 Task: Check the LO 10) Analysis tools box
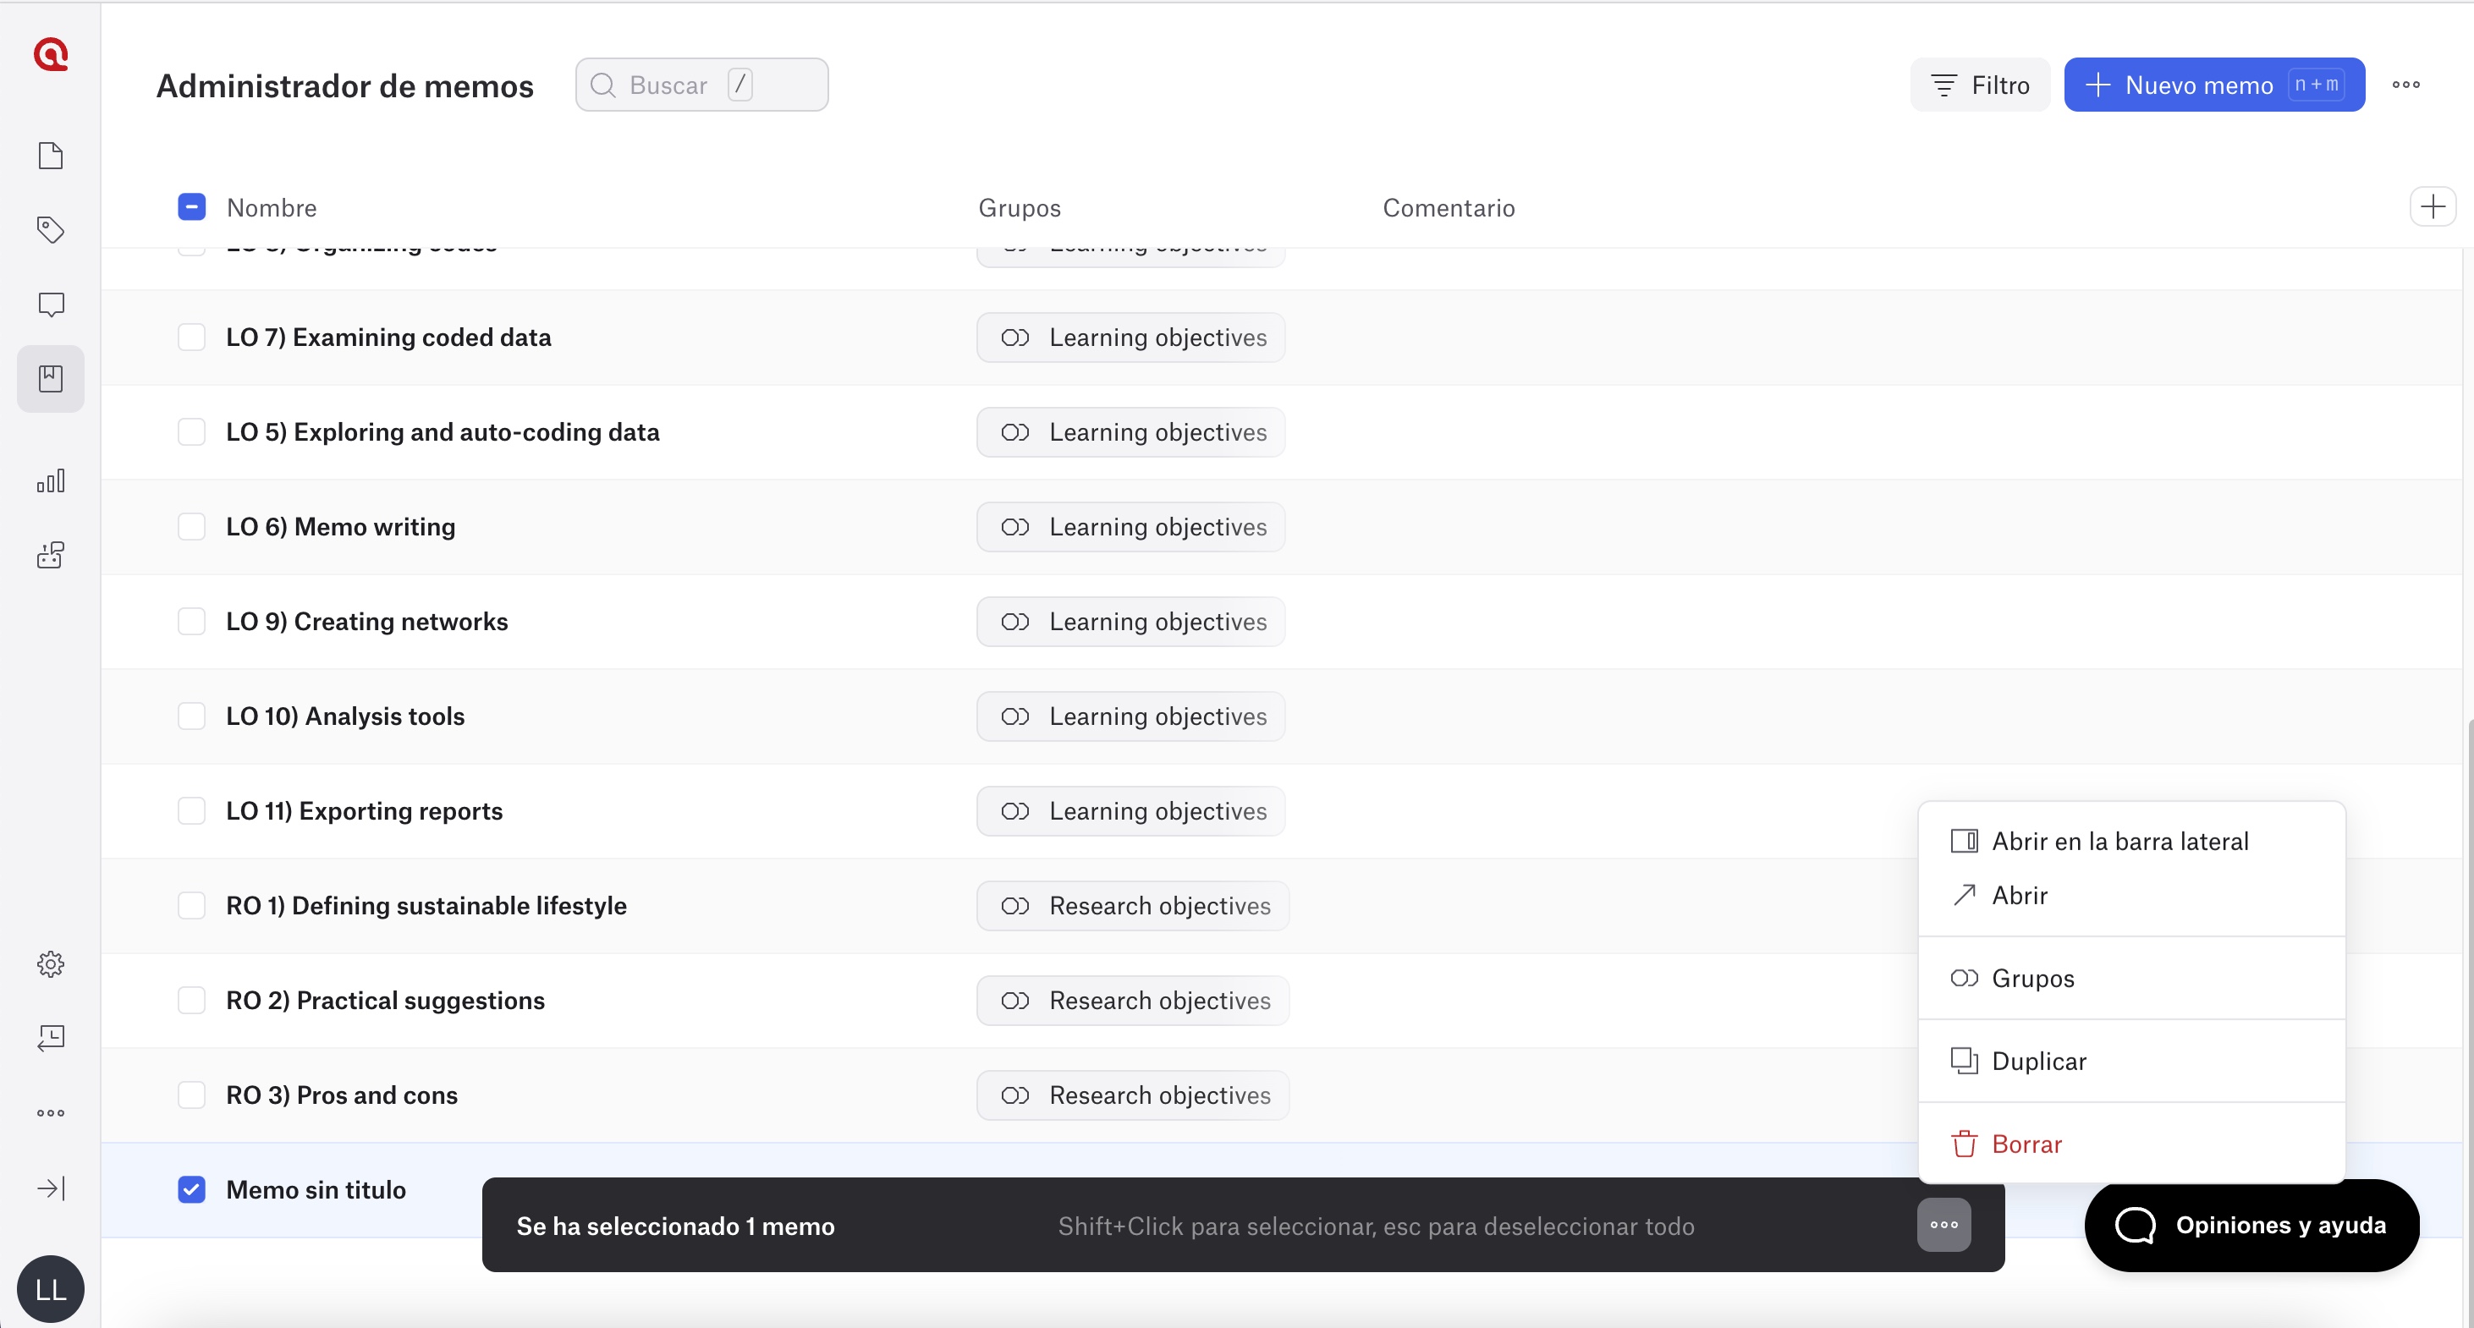tap(192, 716)
